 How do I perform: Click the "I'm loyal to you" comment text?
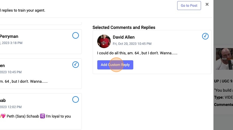58,116
